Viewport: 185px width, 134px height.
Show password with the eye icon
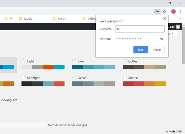pos(162,39)
